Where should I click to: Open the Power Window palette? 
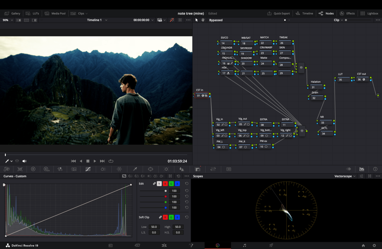tap(151, 169)
